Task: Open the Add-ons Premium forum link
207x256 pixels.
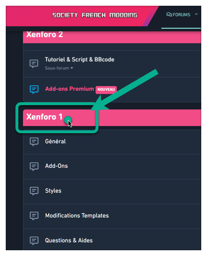Action: [x=69, y=89]
